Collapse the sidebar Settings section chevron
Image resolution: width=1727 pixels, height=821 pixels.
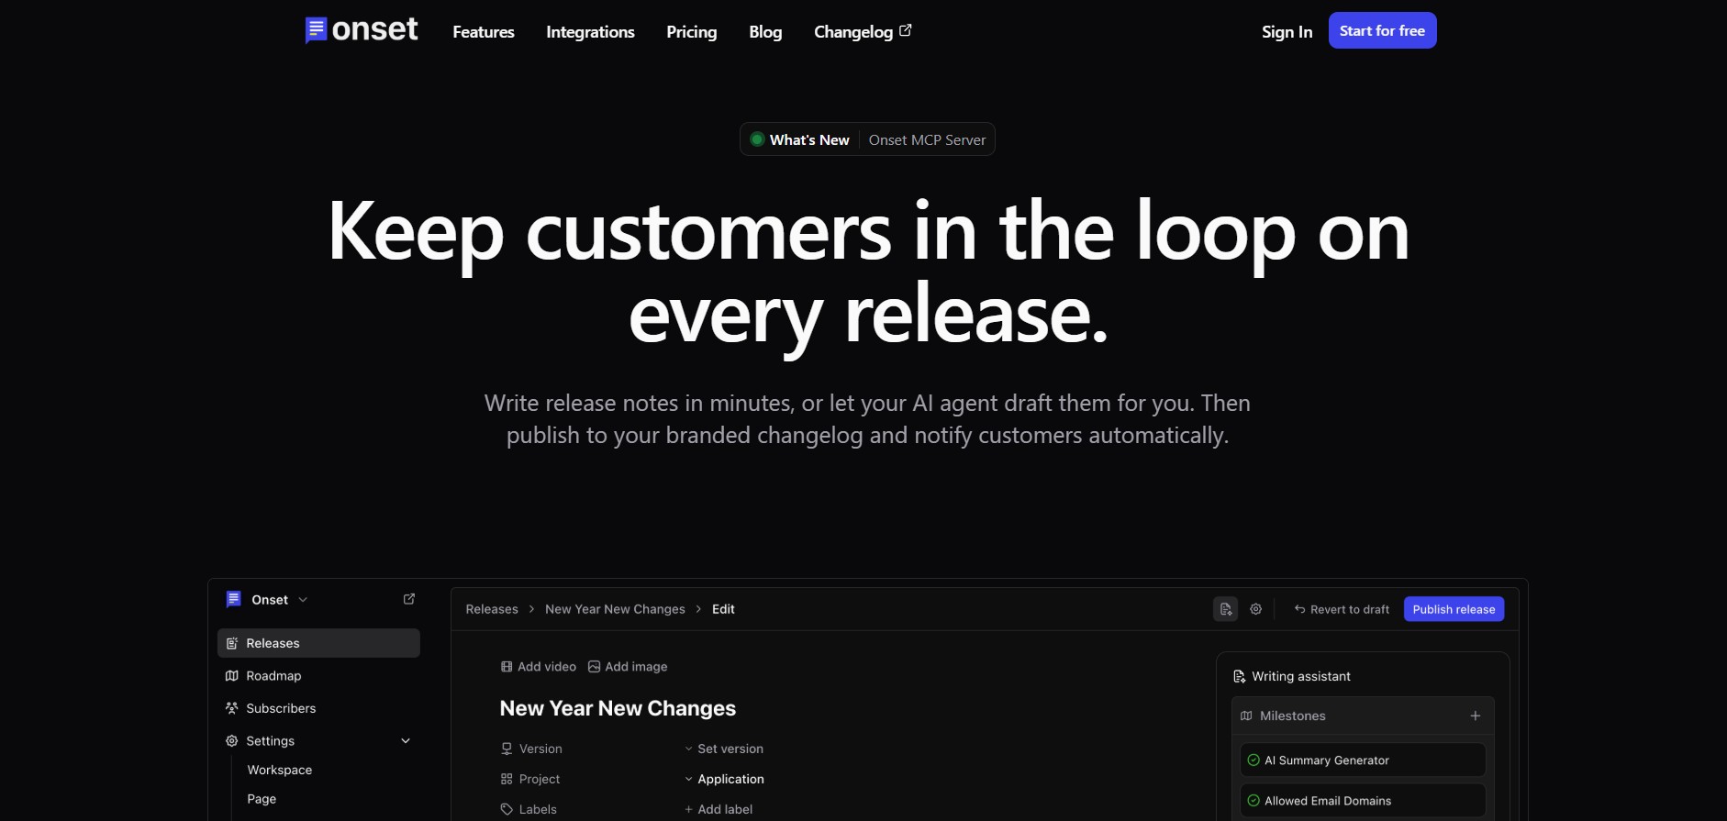pos(406,741)
